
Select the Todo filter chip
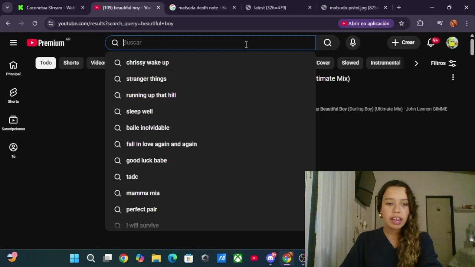[x=46, y=63]
